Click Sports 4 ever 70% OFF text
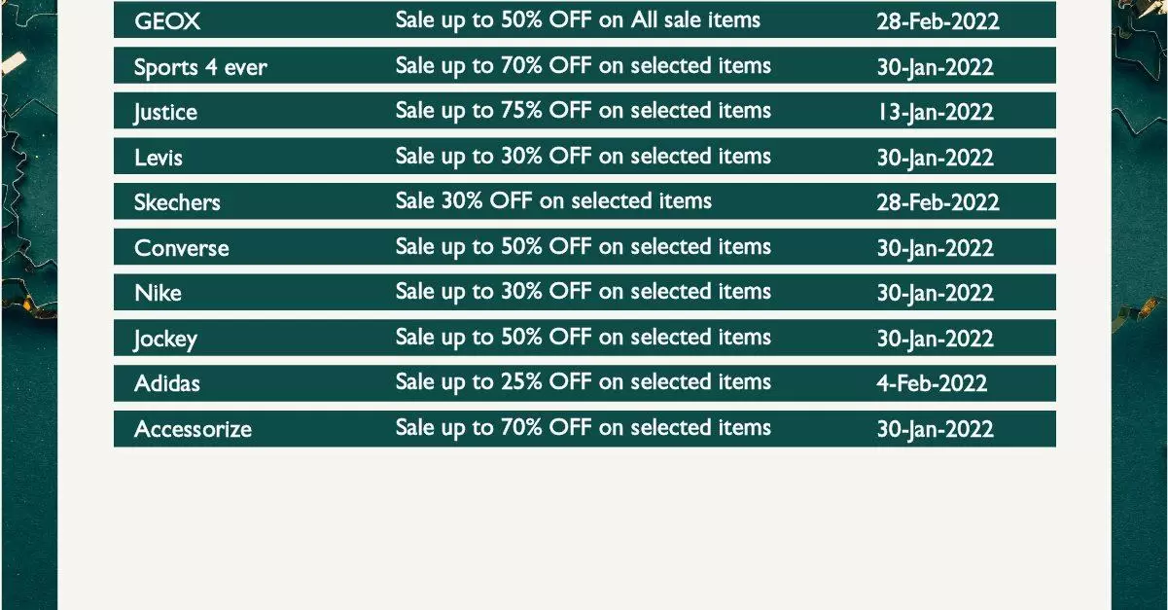This screenshot has height=610, width=1168. [583, 66]
